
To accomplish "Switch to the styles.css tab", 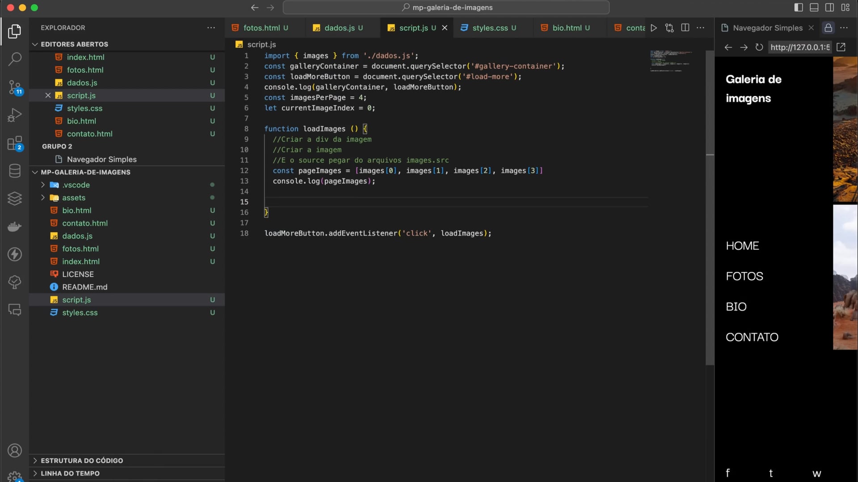I will point(490,28).
